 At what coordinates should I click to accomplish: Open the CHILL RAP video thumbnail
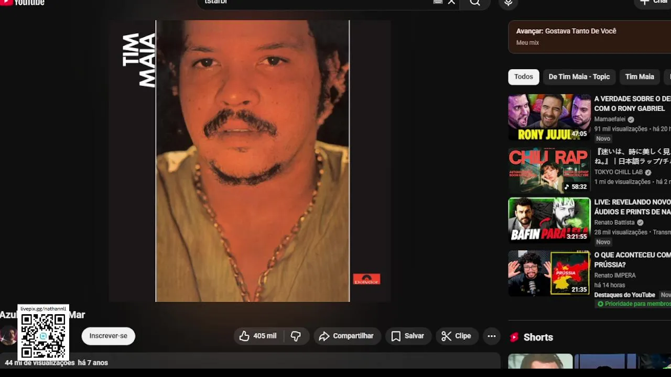click(549, 171)
